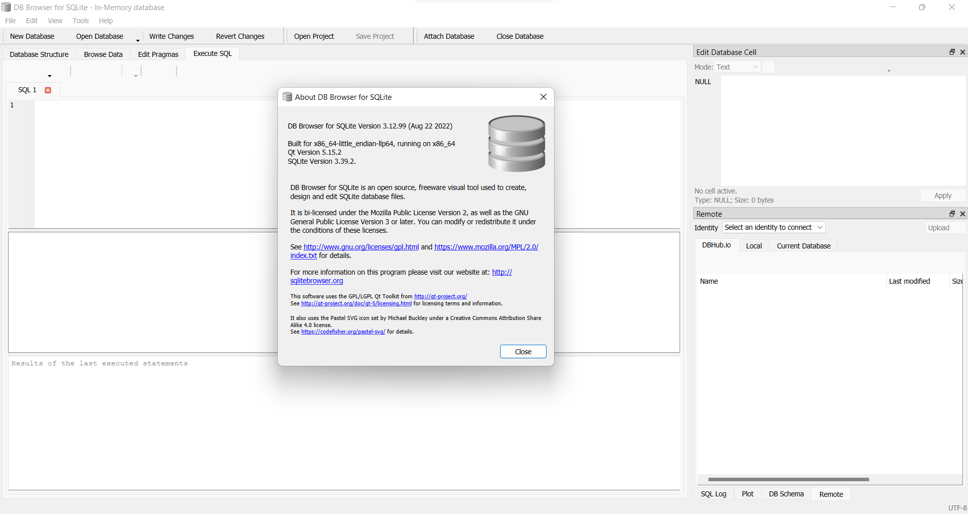Sort Remote list by Last modified column

[918, 281]
